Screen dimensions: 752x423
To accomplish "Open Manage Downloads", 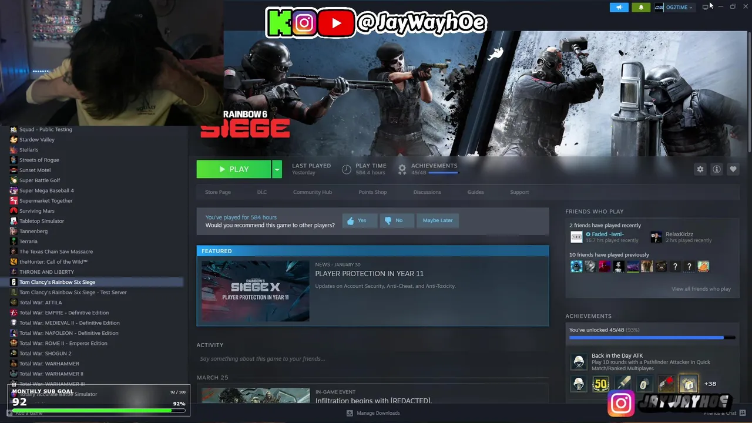I will [378, 413].
